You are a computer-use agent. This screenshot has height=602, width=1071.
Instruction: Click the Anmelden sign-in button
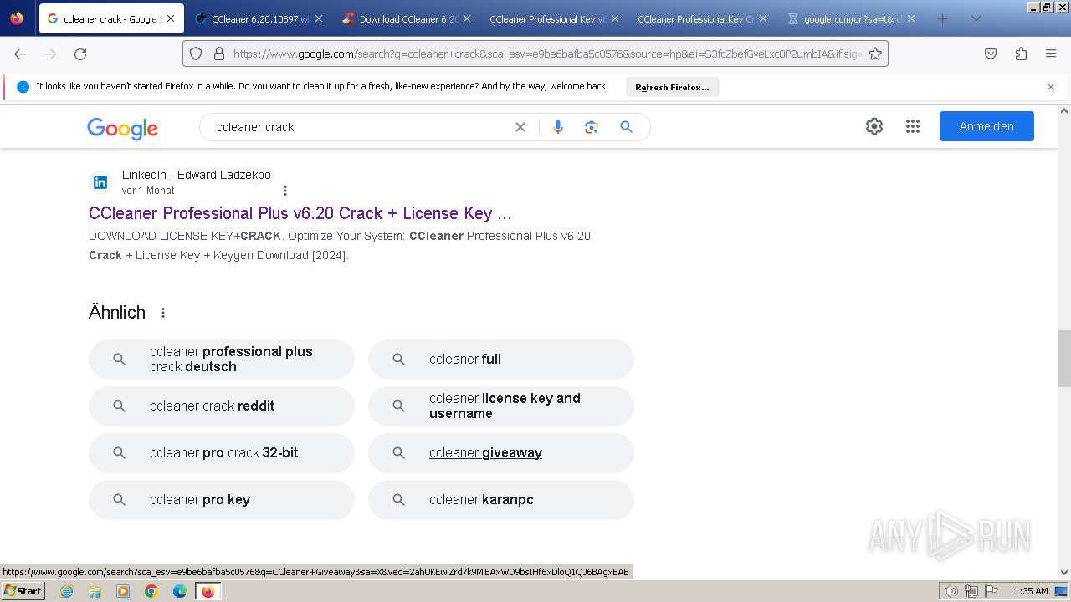[986, 126]
